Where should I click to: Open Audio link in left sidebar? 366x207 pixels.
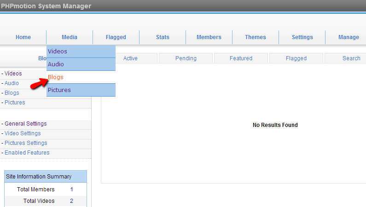click(x=12, y=83)
